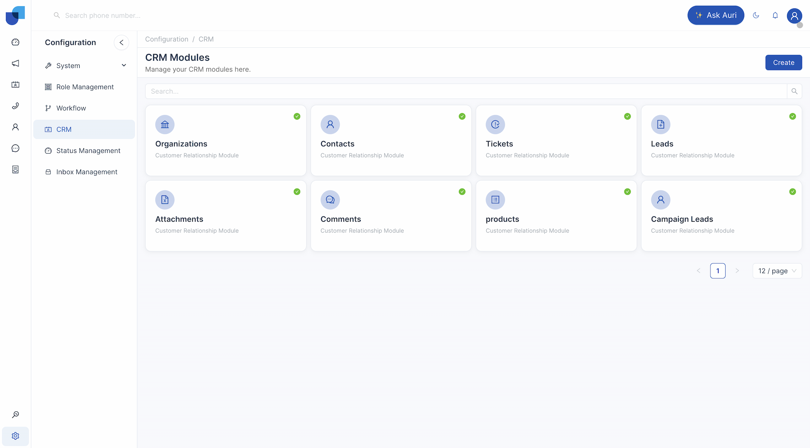Open Workflow in sidebar
Viewport: 810px width, 448px height.
click(x=84, y=108)
